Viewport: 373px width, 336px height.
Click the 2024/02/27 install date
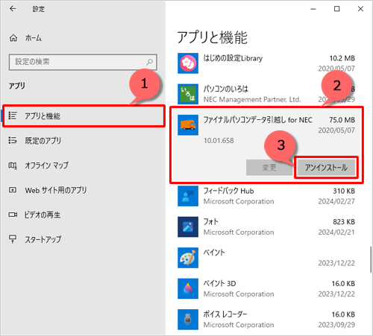click(x=336, y=201)
